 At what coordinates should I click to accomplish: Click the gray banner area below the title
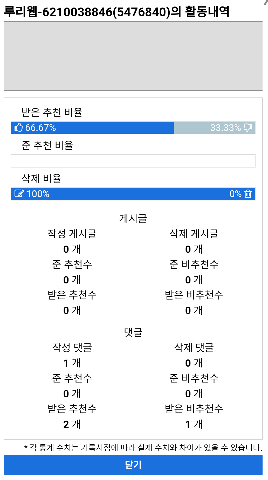133,56
